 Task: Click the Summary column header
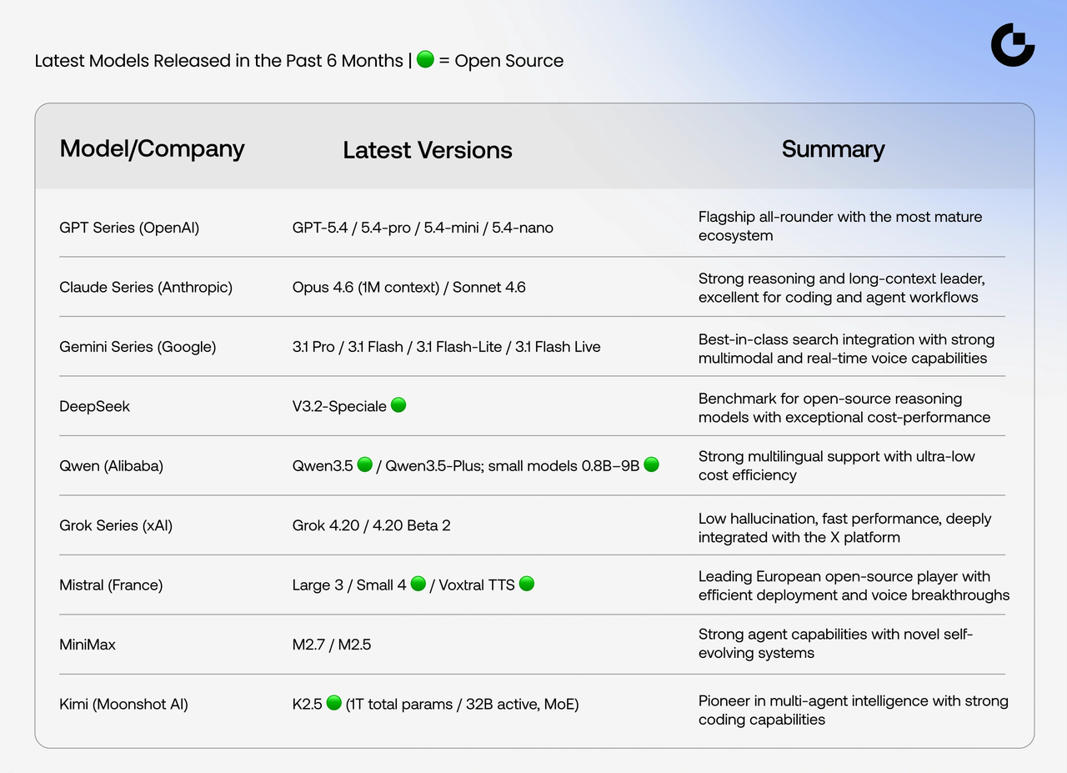833,149
